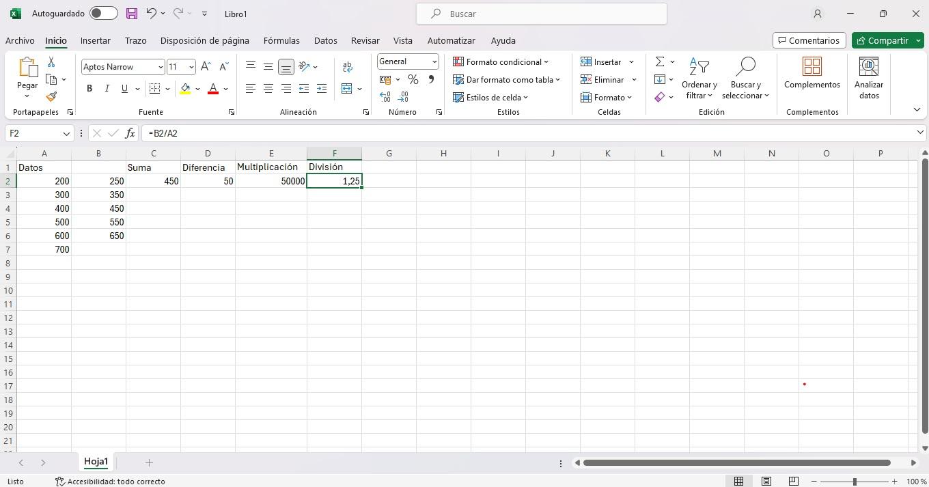The image size is (929, 487).
Task: Toggle Italic formatting
Action: (107, 89)
